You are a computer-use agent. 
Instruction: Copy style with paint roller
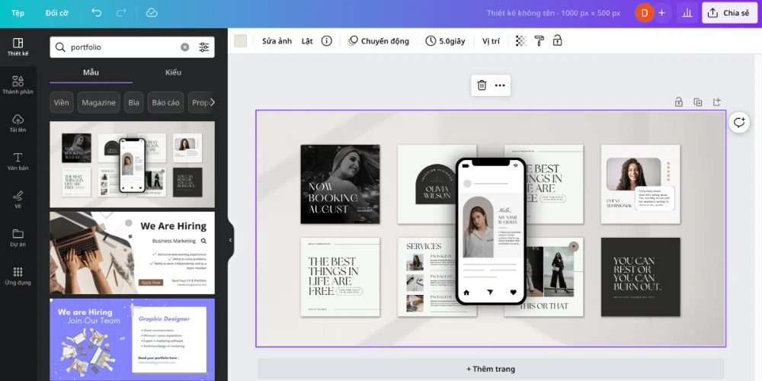coord(539,41)
